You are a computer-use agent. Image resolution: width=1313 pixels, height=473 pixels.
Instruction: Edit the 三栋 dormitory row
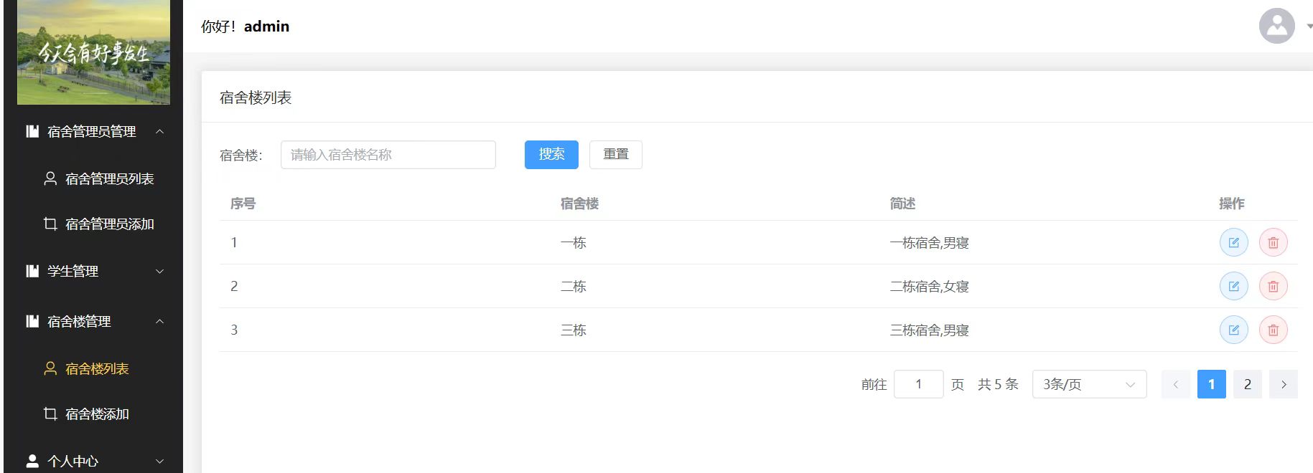1233,330
